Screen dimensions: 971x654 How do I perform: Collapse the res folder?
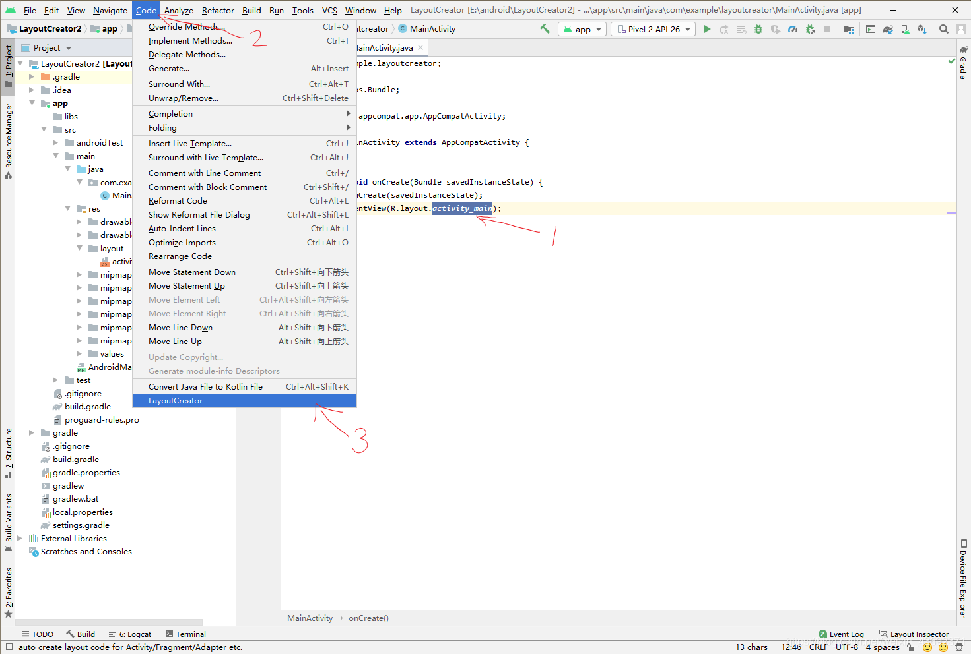pyautogui.click(x=67, y=209)
